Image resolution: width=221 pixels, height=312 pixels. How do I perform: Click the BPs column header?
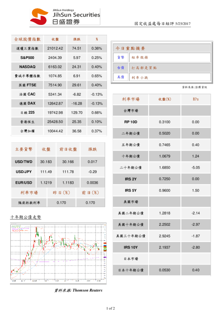point(196,99)
